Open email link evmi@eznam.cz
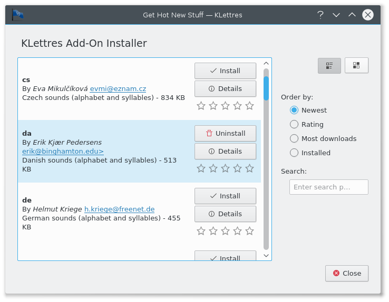389x302 pixels. (x=118, y=88)
